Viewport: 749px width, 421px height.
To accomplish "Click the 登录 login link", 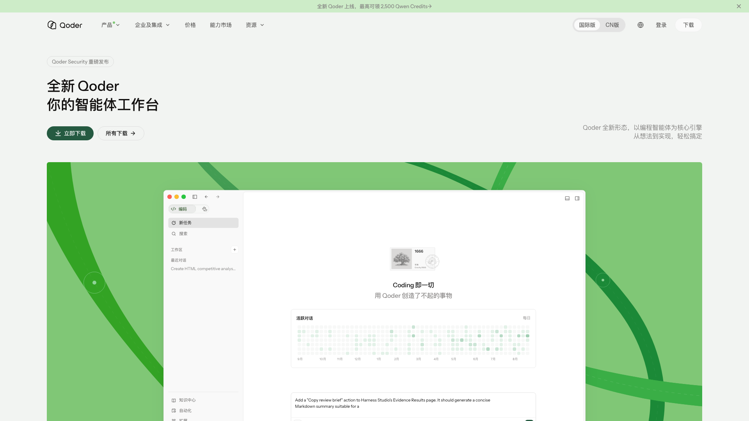I will pyautogui.click(x=661, y=25).
